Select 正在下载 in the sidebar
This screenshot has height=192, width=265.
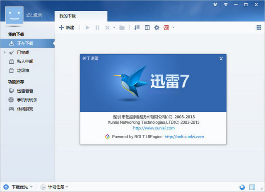(27, 43)
